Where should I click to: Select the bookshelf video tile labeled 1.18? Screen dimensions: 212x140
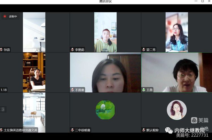coord(34,72)
